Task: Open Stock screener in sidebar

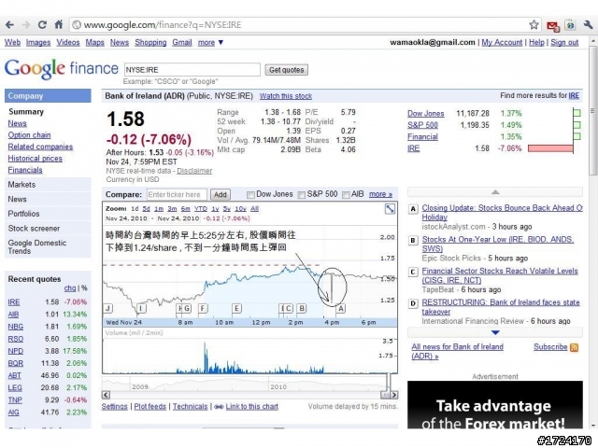Action: click(48, 229)
